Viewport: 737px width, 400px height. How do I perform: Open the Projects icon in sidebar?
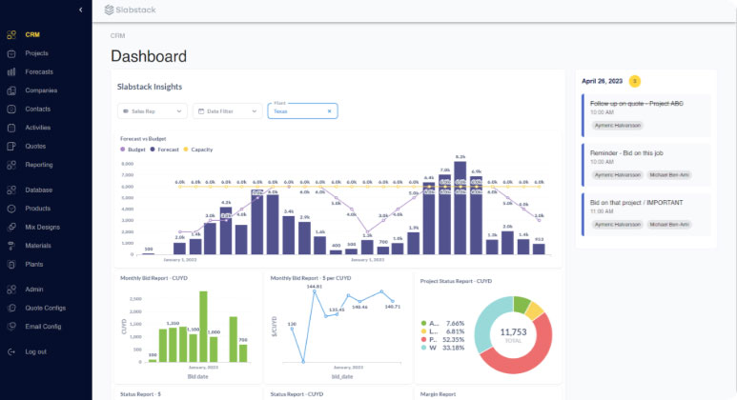[x=10, y=53]
